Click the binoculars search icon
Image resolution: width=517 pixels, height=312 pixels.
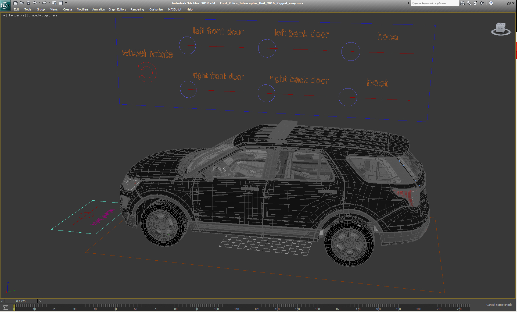pos(462,3)
